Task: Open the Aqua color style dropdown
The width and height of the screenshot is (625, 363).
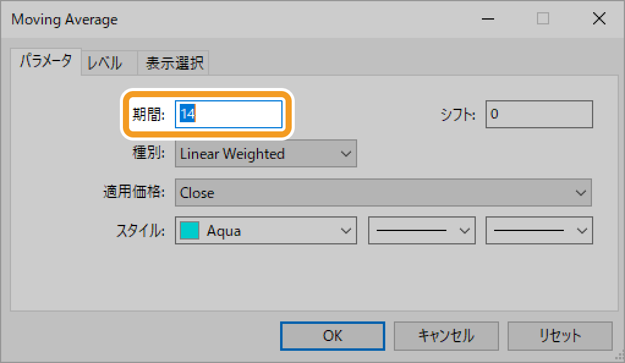Action: [x=265, y=231]
